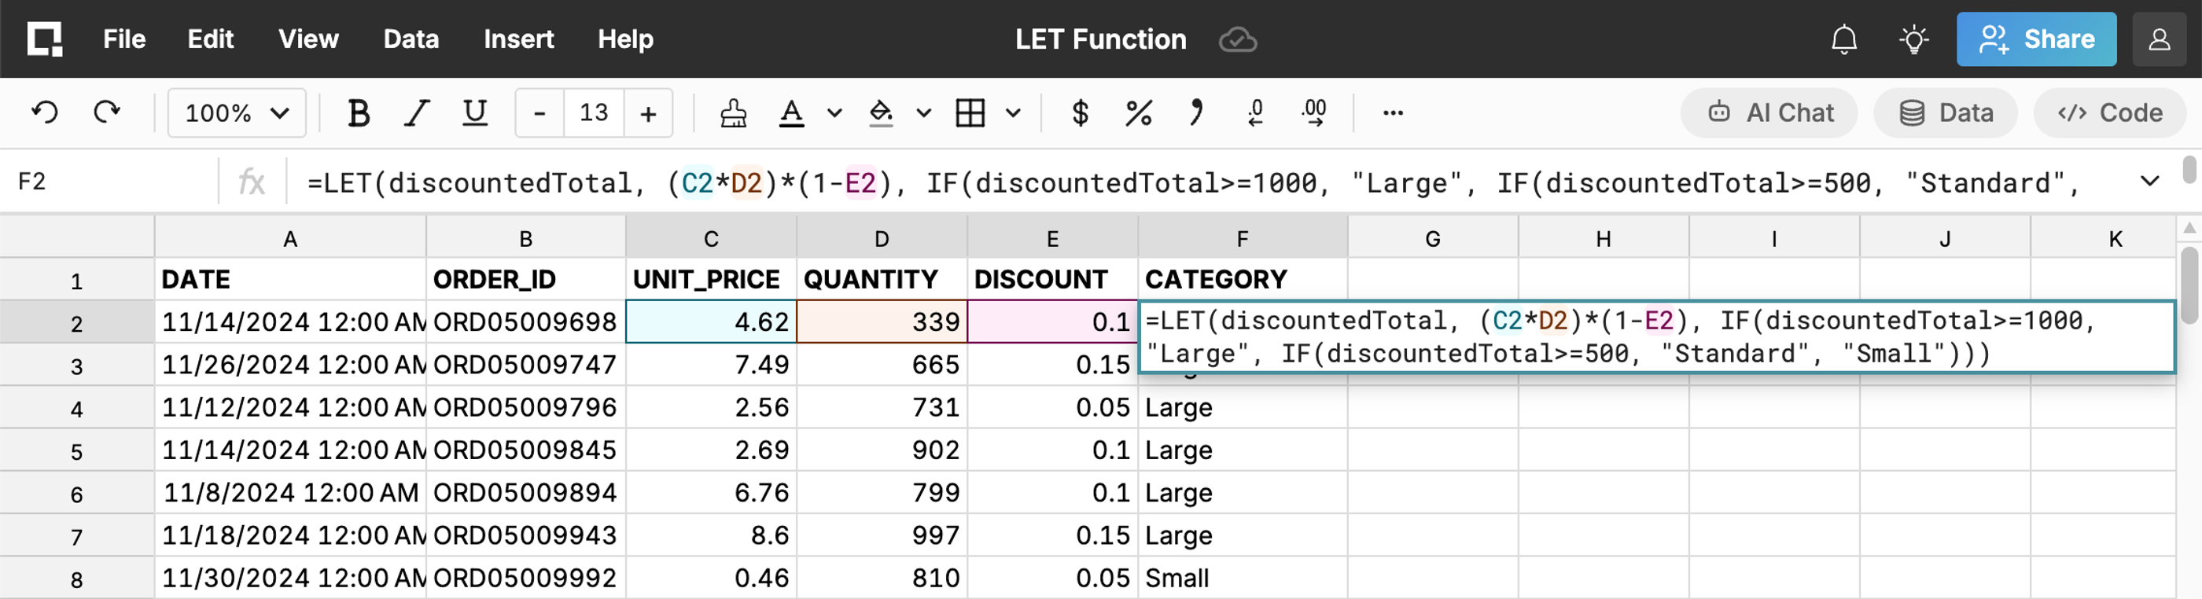The width and height of the screenshot is (2202, 599).
Task: Click the Share button
Action: click(2036, 39)
